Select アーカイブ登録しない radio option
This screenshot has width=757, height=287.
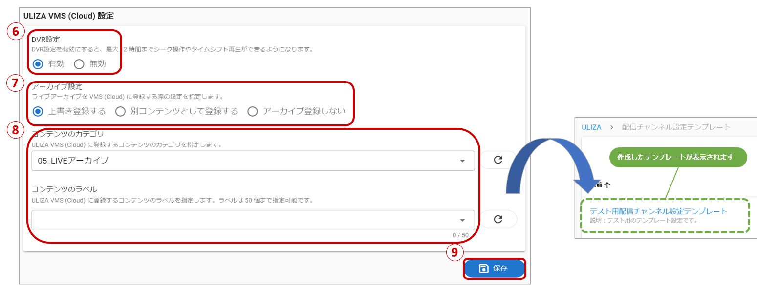253,111
